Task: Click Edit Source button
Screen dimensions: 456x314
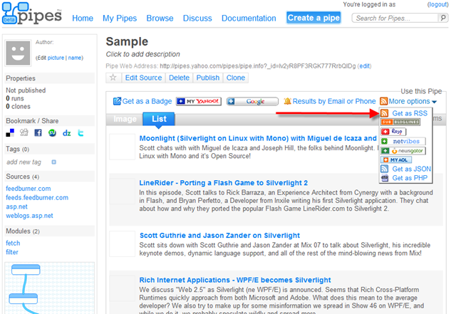Action: pyautogui.click(x=143, y=78)
